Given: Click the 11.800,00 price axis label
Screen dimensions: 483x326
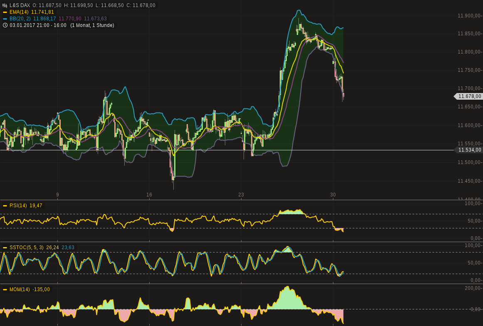Looking at the screenshot, I should coord(469,52).
